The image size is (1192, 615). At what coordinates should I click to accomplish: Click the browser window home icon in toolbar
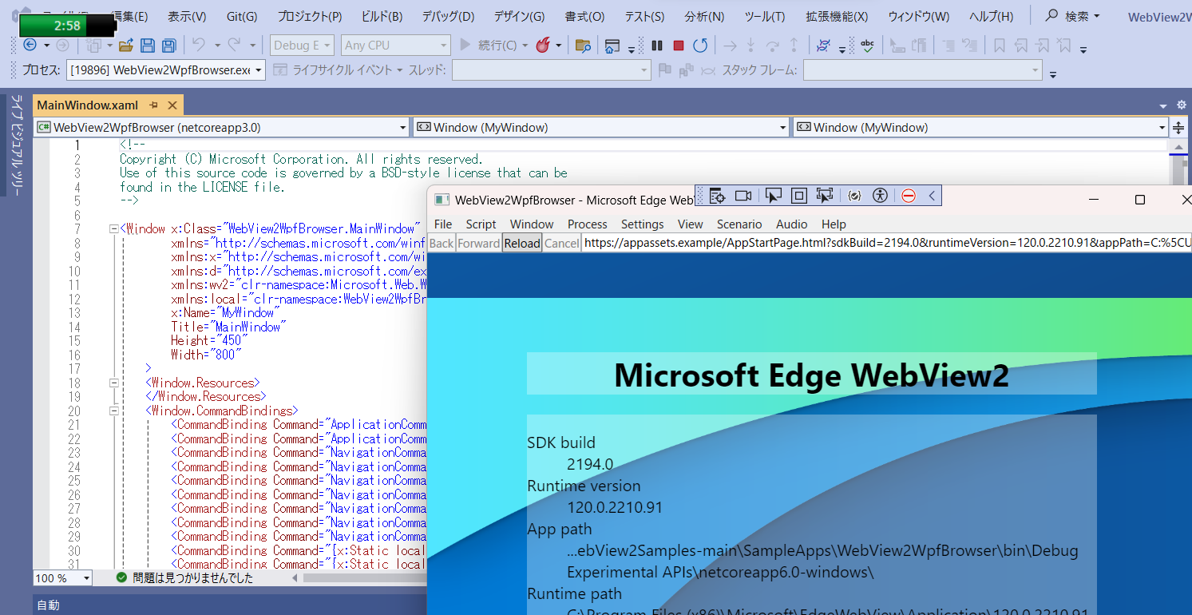(612, 46)
